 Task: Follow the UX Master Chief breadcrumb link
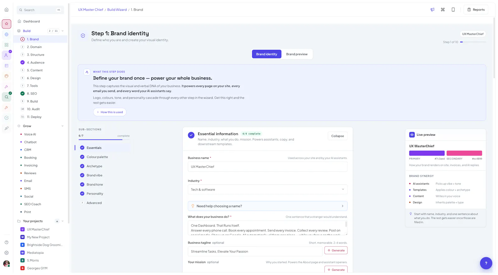click(x=91, y=10)
